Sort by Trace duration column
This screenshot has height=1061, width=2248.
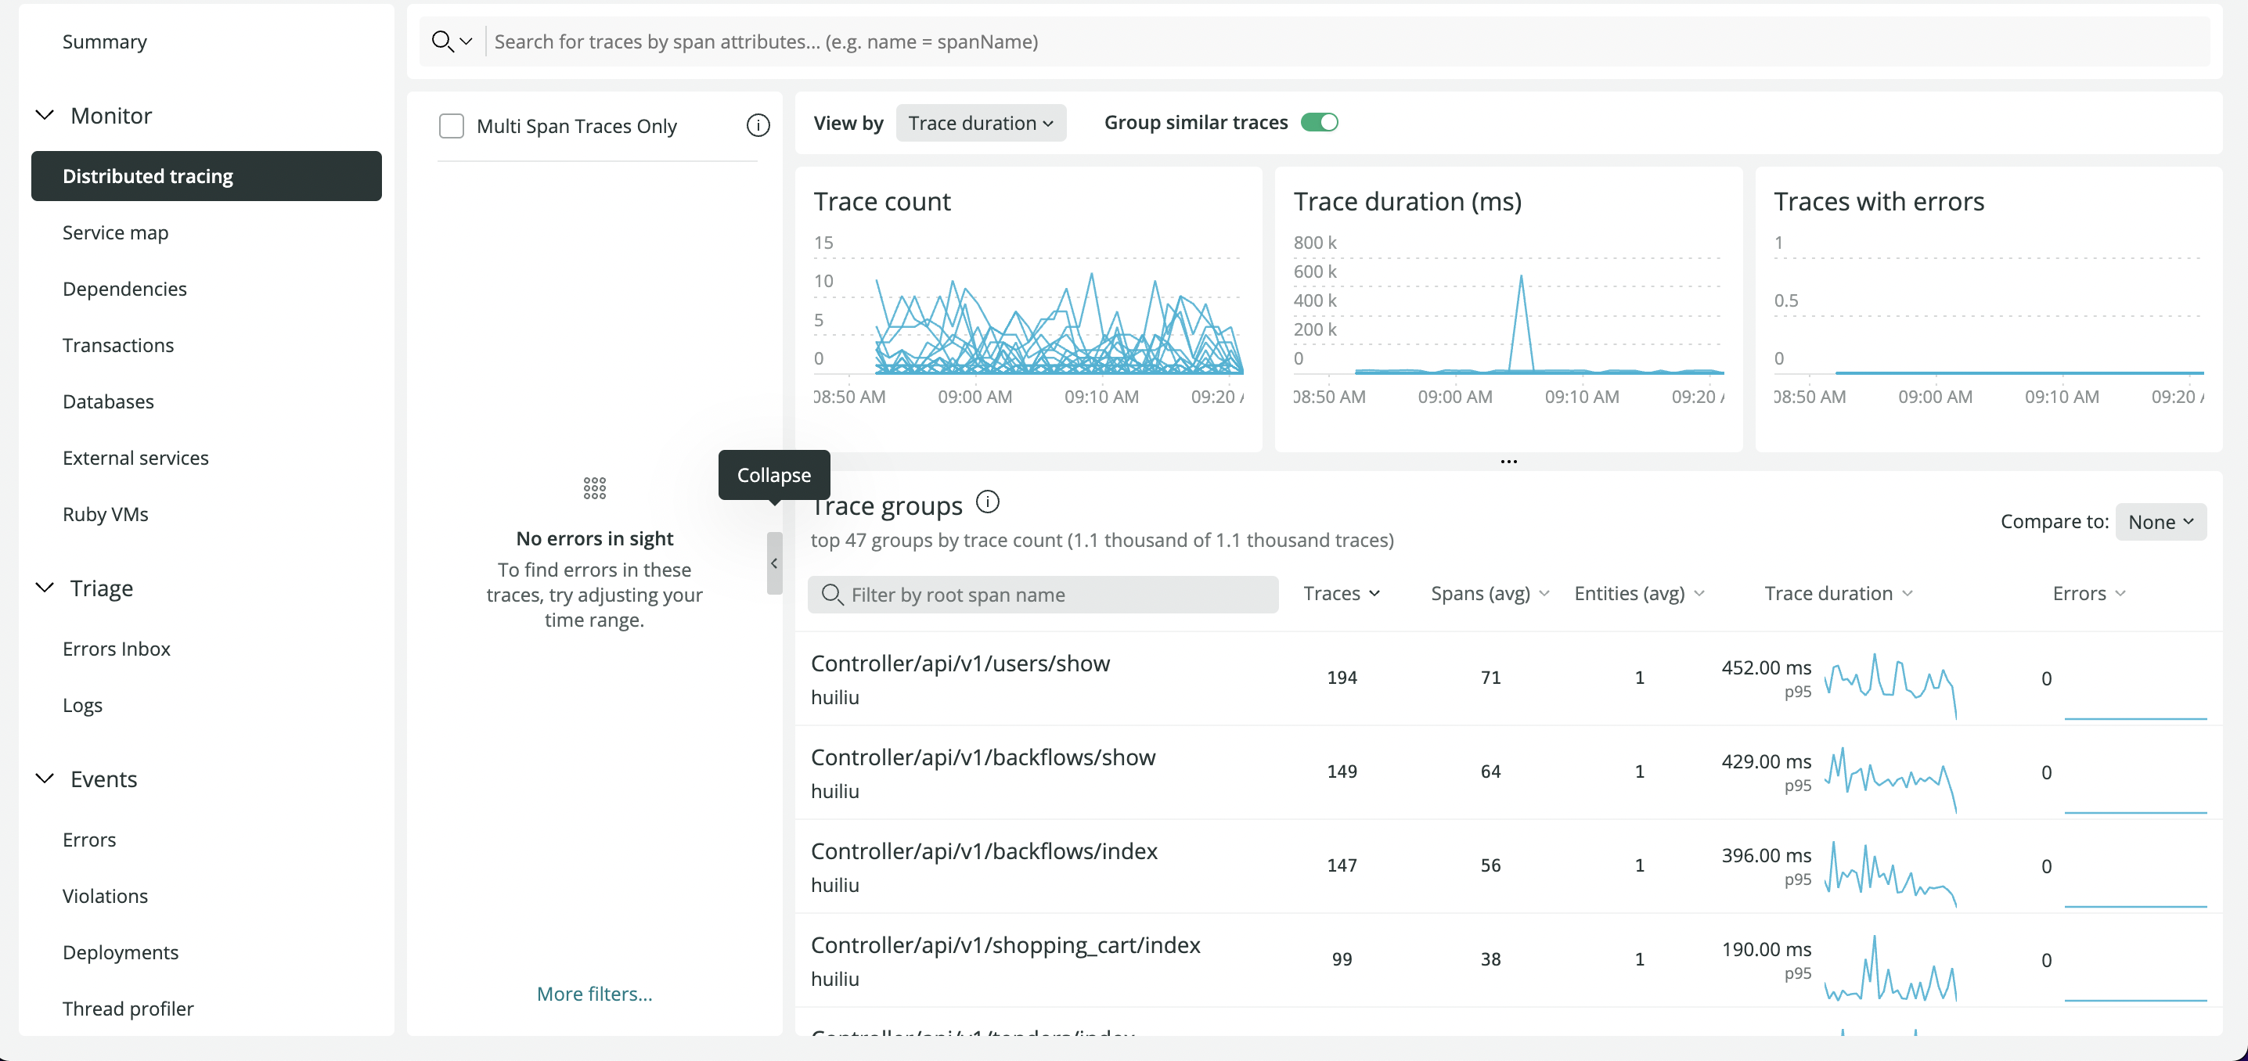click(1838, 593)
